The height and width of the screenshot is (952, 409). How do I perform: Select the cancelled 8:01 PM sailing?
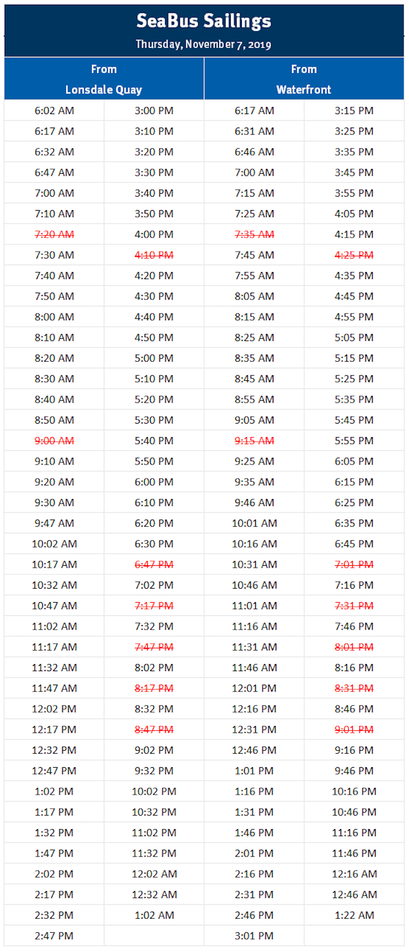(354, 647)
